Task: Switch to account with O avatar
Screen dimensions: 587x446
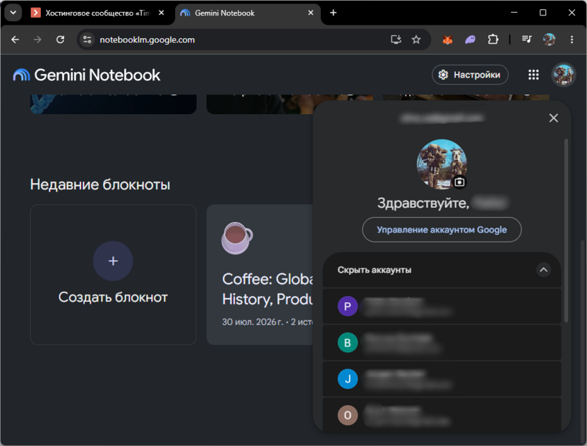Action: pos(442,415)
